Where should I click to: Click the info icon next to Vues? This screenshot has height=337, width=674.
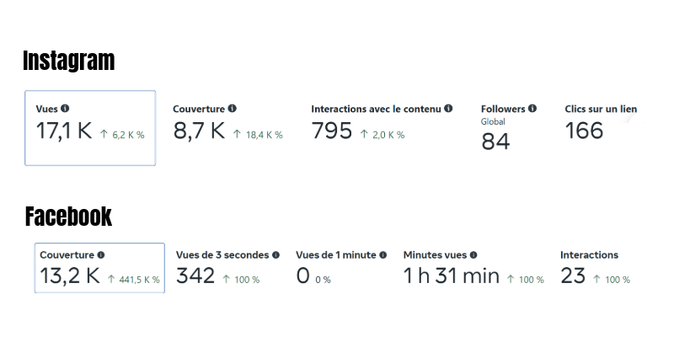65,109
